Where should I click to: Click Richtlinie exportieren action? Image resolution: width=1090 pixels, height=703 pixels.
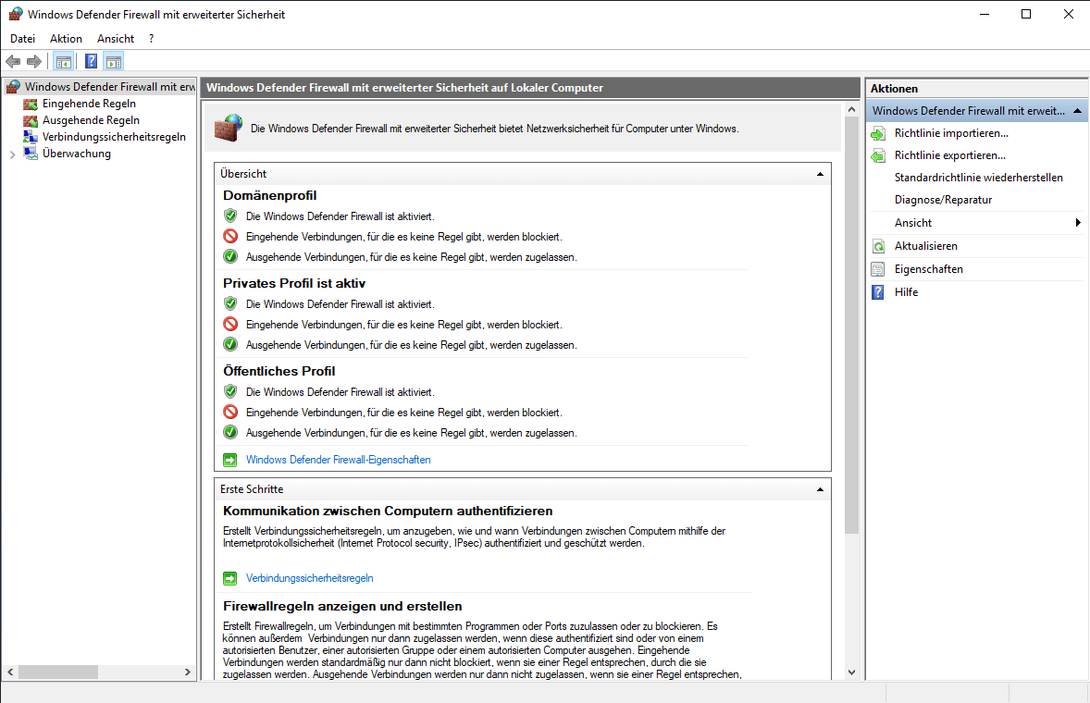[x=949, y=155]
